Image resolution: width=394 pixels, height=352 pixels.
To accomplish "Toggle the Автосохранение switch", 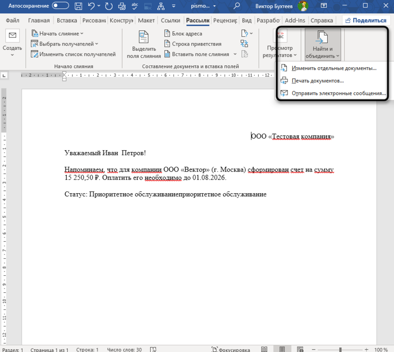I will click(x=60, y=6).
